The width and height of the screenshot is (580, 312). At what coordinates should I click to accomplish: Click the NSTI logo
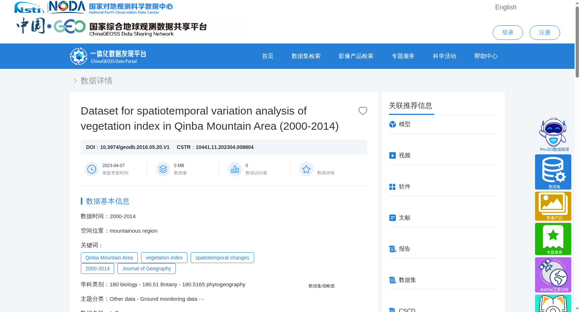pos(29,7)
